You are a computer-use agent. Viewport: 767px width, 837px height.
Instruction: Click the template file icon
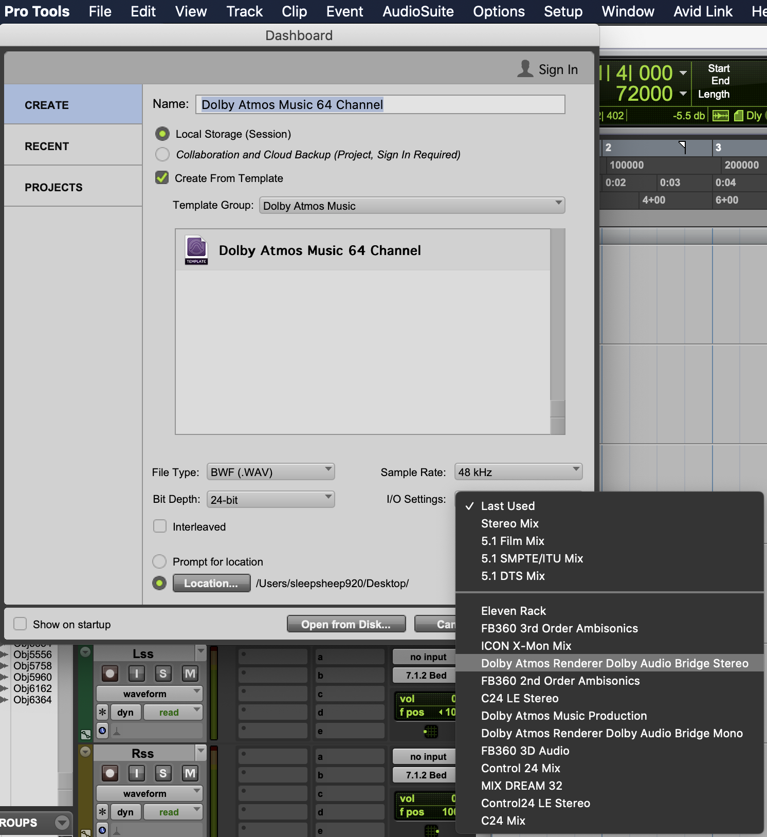coord(196,250)
